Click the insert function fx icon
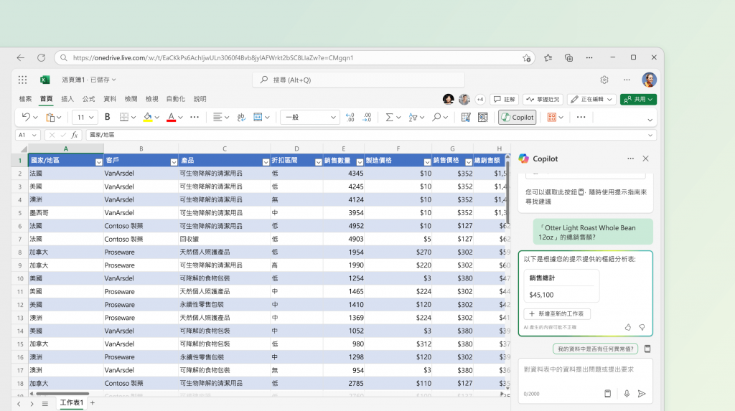The width and height of the screenshot is (735, 411). [75, 135]
